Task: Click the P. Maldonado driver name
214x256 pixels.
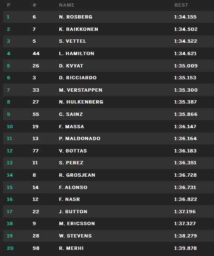Action: (80, 139)
